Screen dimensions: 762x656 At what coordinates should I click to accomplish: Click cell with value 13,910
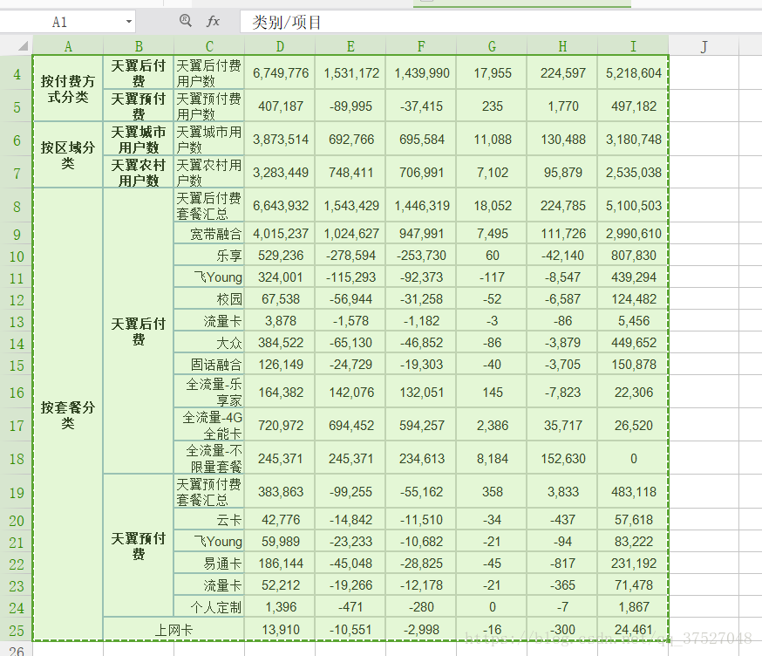(x=280, y=630)
